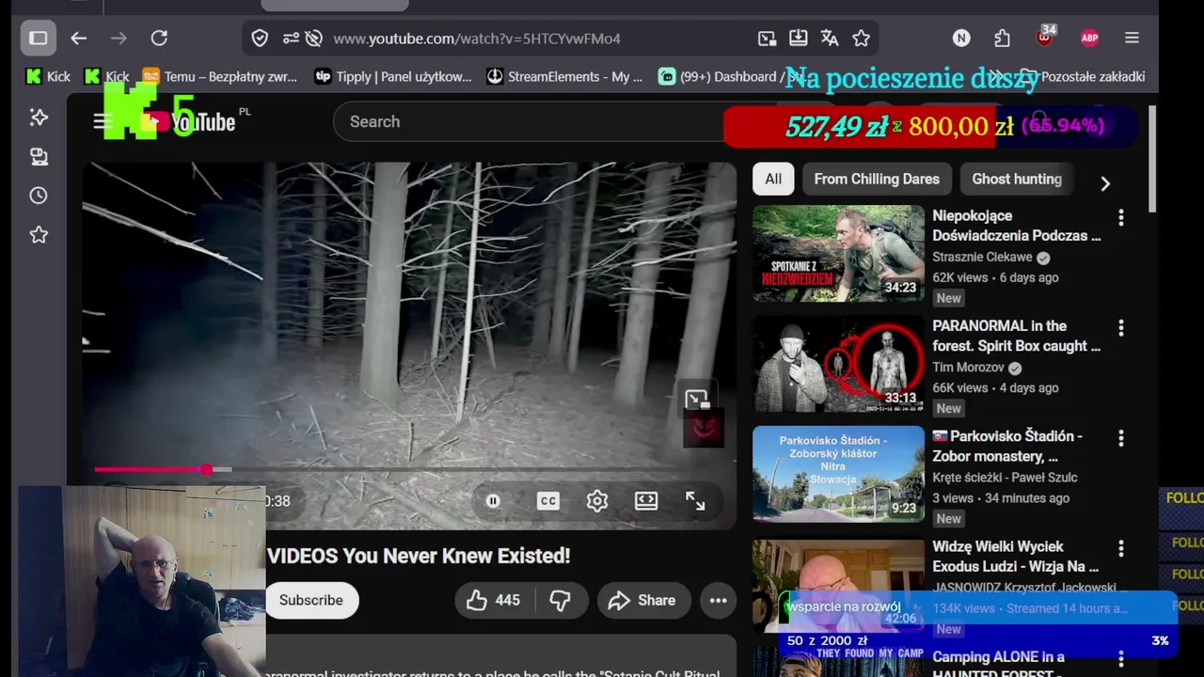Go to YouTube home via the logo
The image size is (1204, 677).
click(x=188, y=121)
